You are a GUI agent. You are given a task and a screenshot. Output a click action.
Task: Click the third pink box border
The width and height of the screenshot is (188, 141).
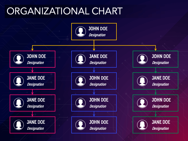(32, 95)
